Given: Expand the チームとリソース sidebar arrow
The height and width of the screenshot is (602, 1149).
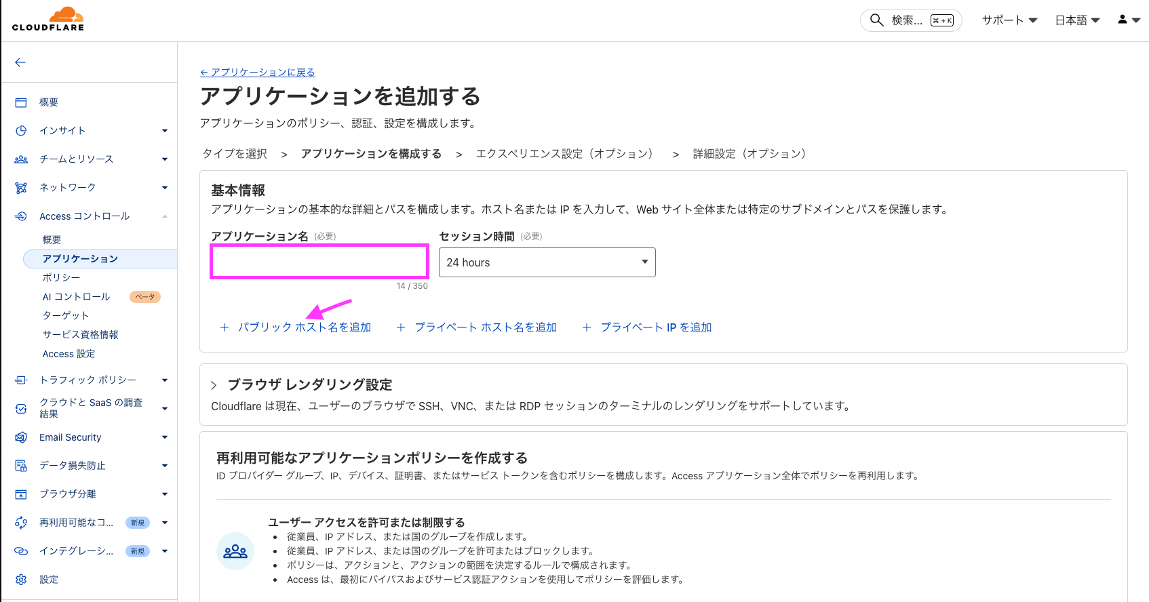Looking at the screenshot, I should (165, 159).
